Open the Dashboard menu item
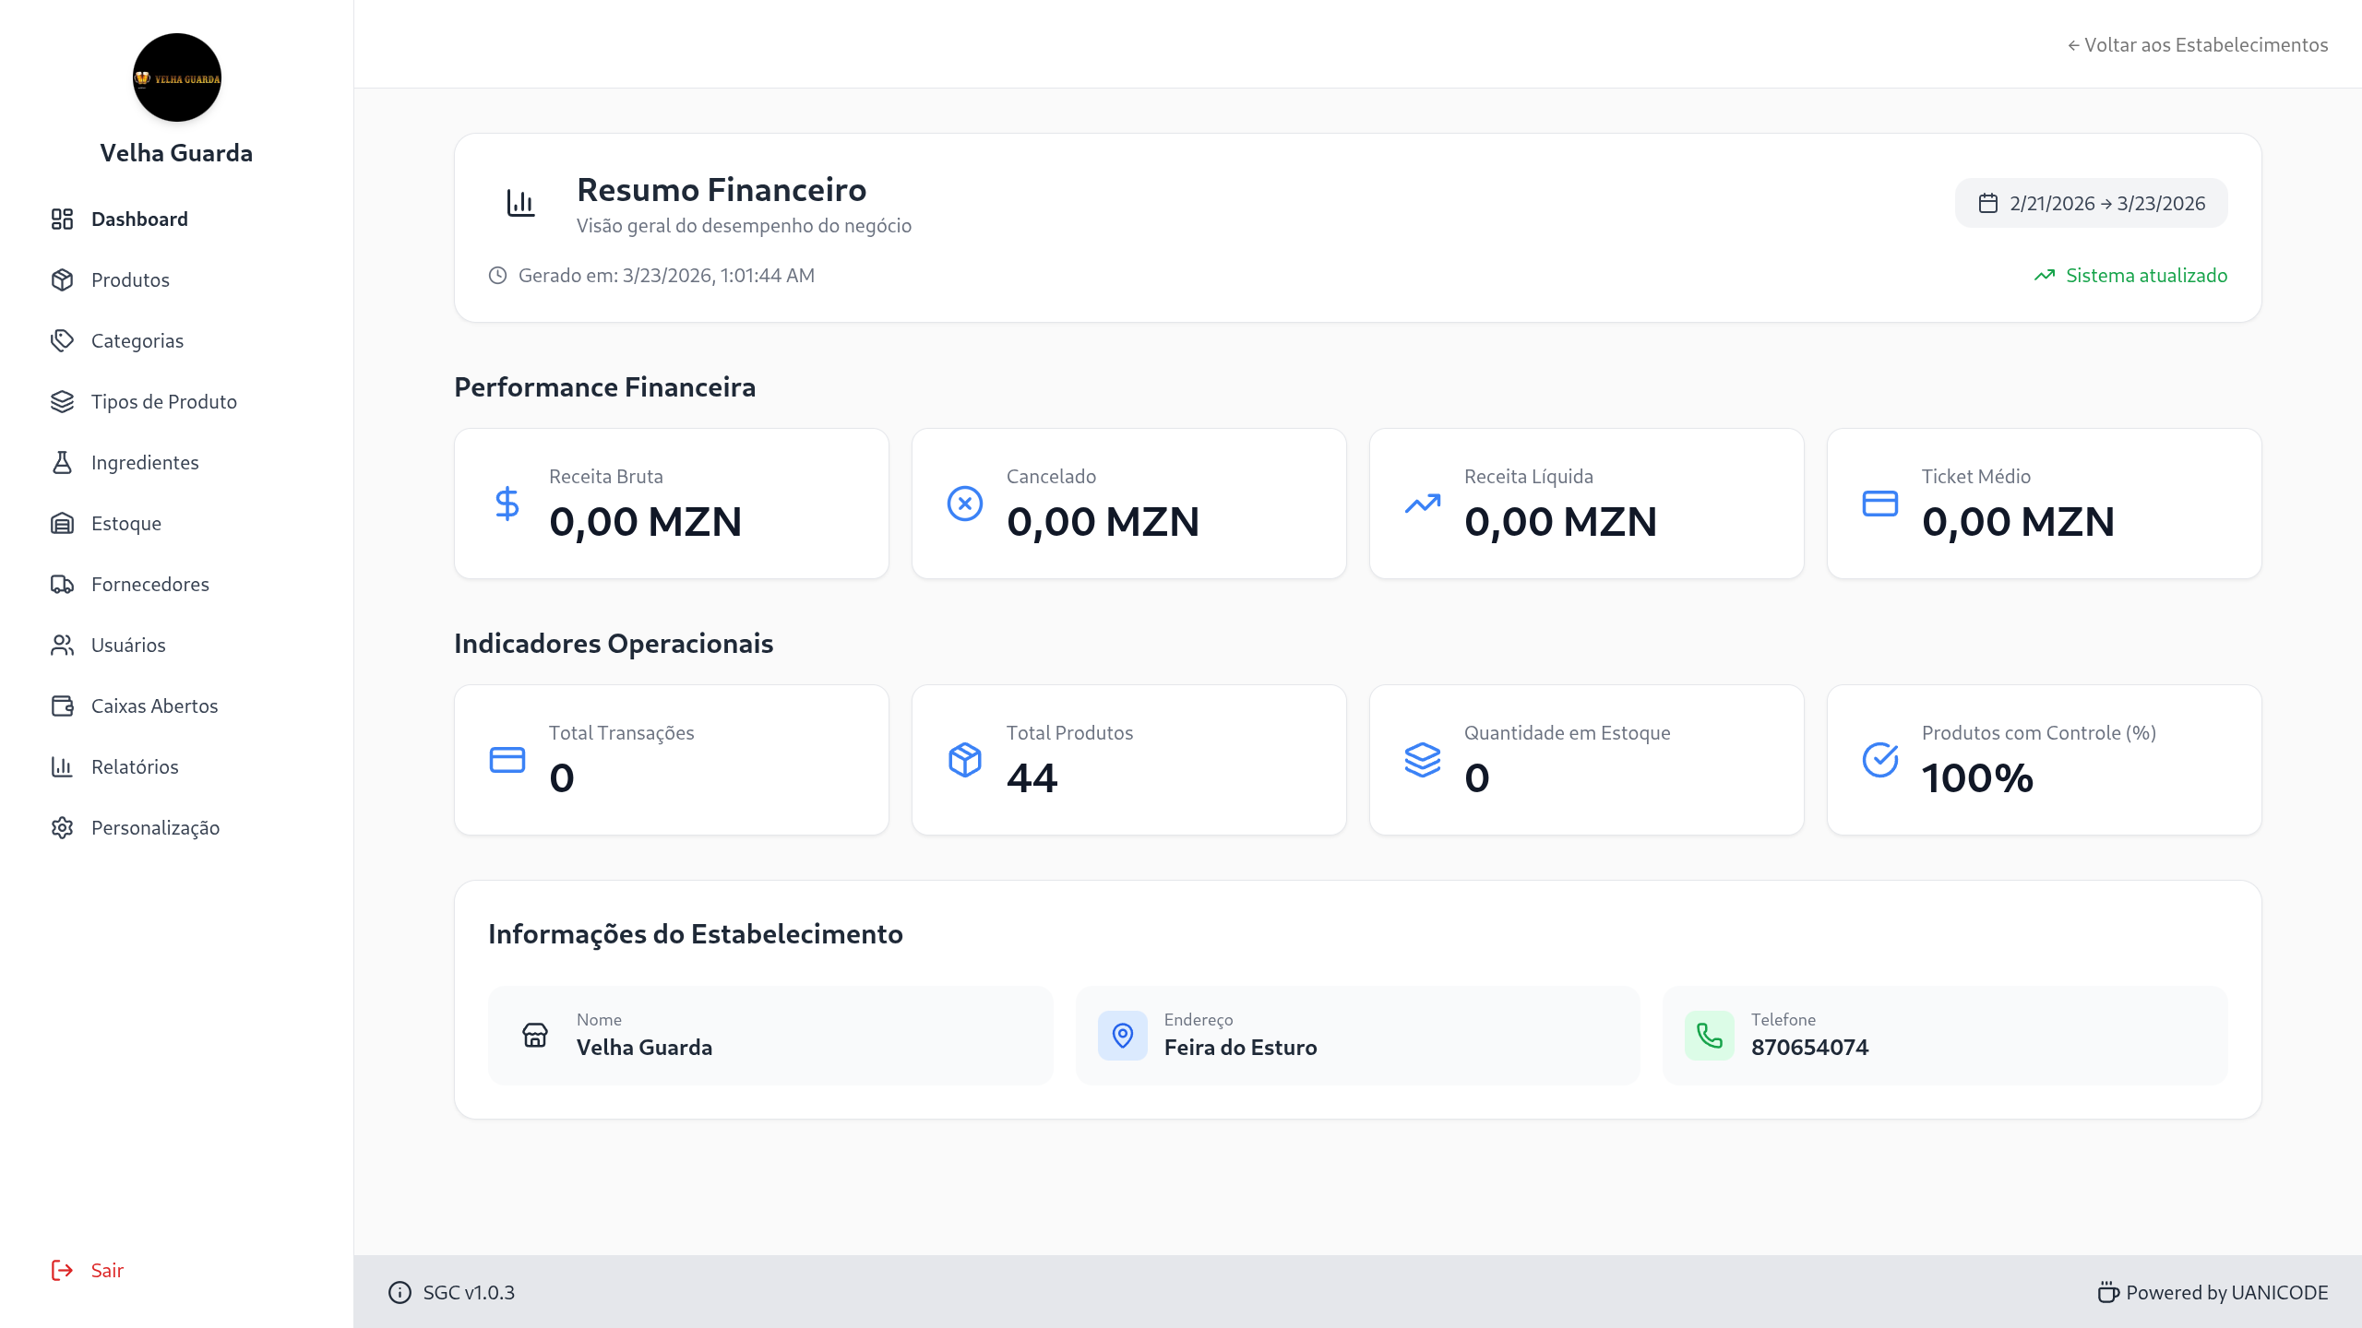2362x1328 pixels. (139, 219)
